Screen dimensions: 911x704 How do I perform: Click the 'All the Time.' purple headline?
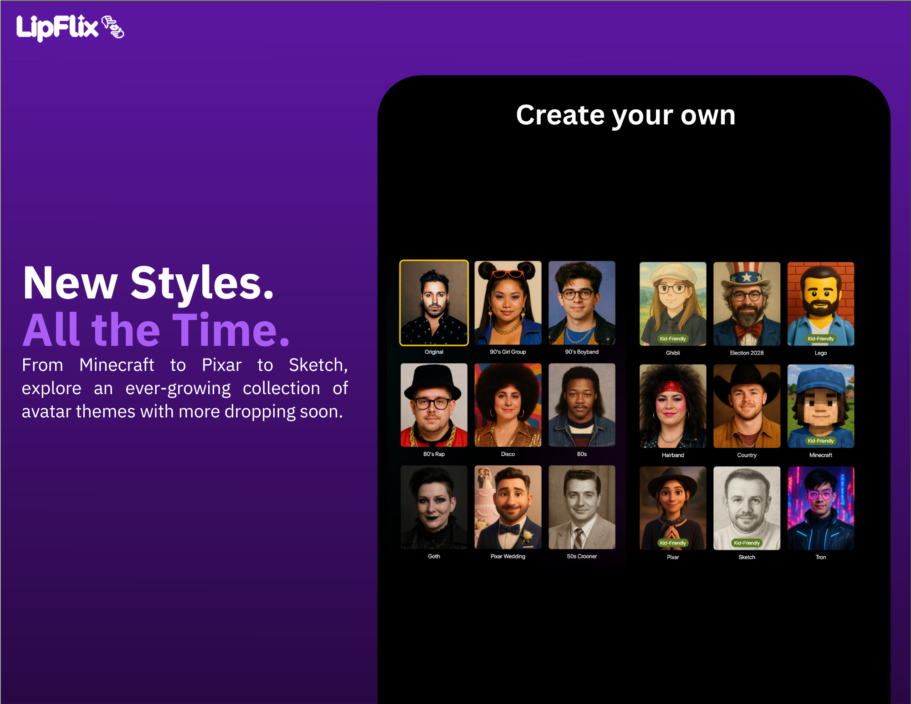156,329
